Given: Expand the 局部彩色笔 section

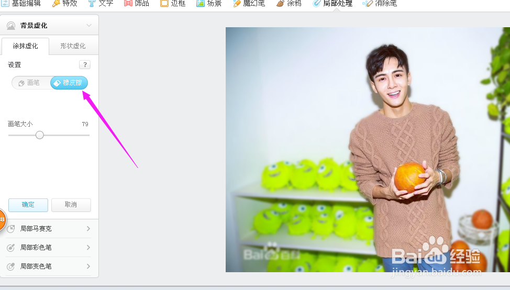Looking at the screenshot, I should pos(49,248).
